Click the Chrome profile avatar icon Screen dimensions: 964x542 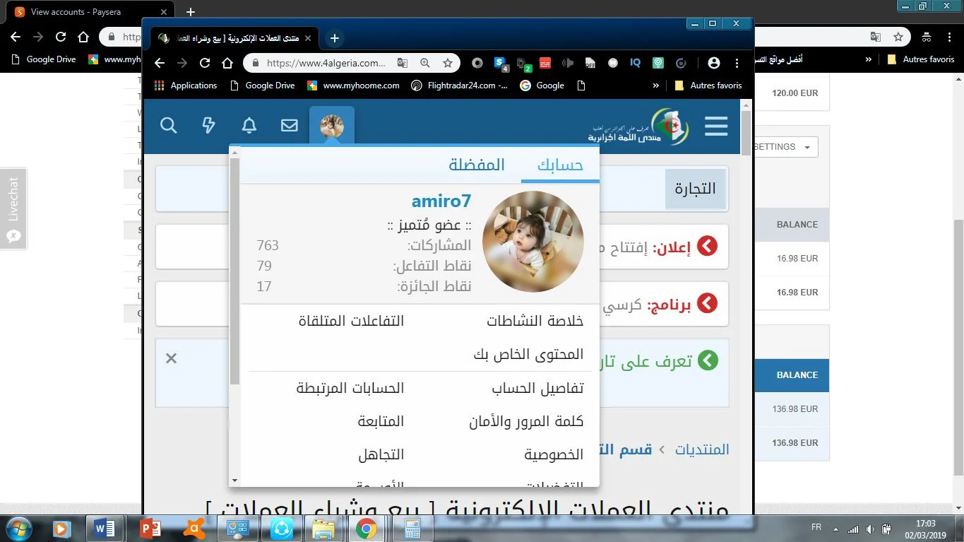pos(713,63)
